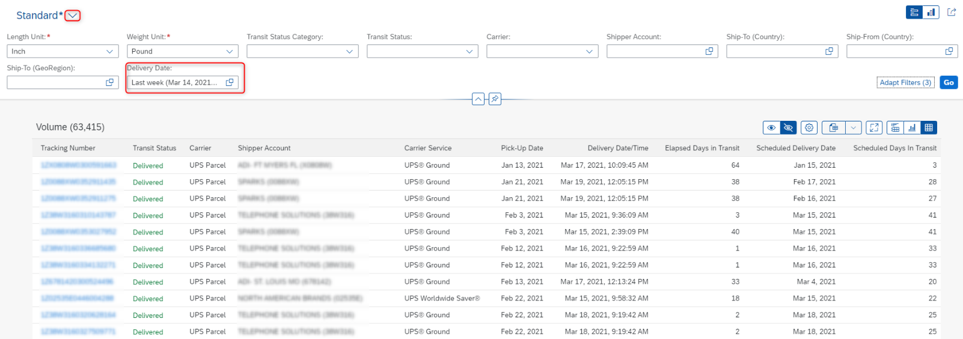Open Ship-From (Country) value help
This screenshot has width=963, height=339.
(x=949, y=52)
